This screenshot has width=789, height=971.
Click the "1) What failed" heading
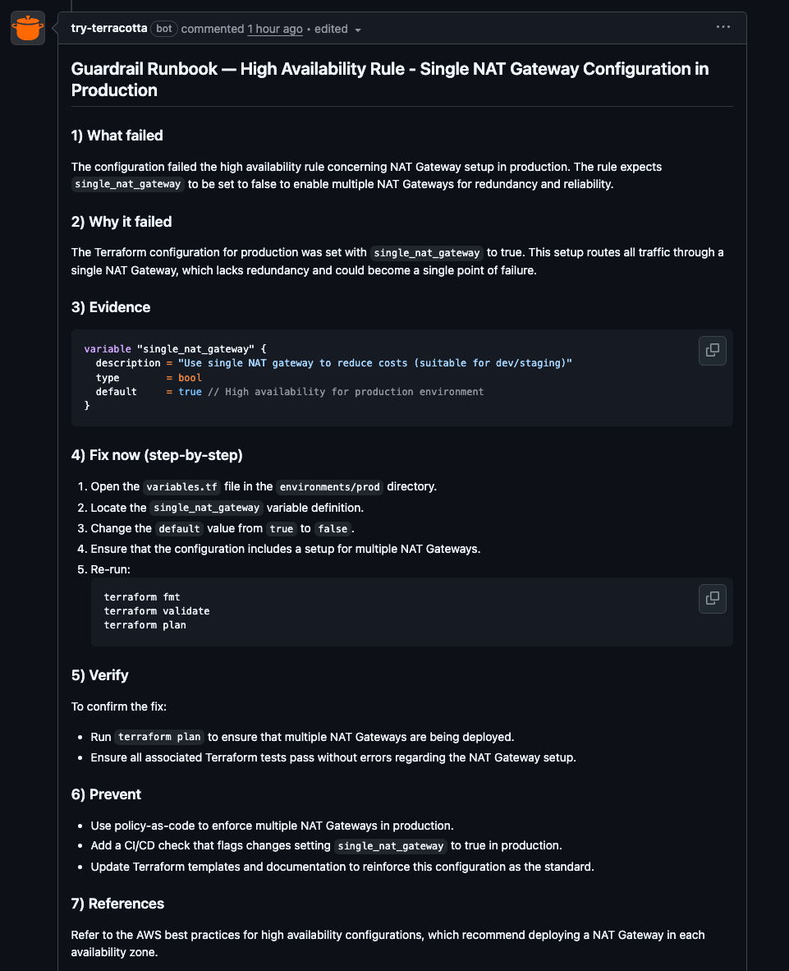117,136
